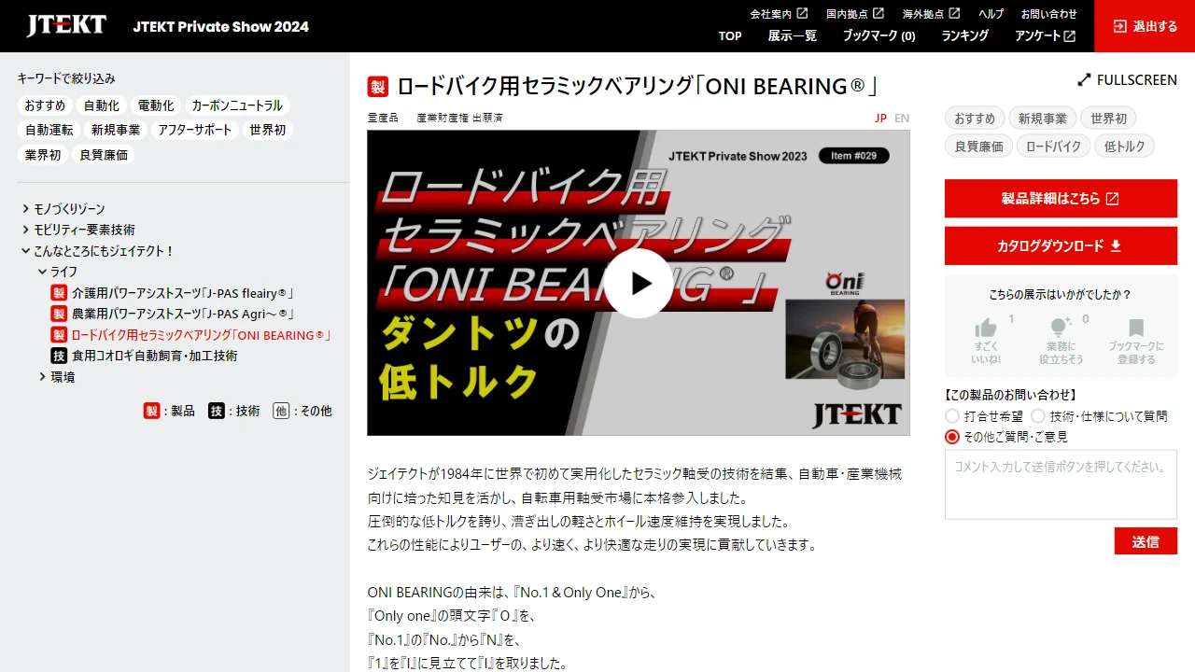Click the fullscreen expand arrows icon
This screenshot has height=672, width=1195.
tap(1084, 80)
